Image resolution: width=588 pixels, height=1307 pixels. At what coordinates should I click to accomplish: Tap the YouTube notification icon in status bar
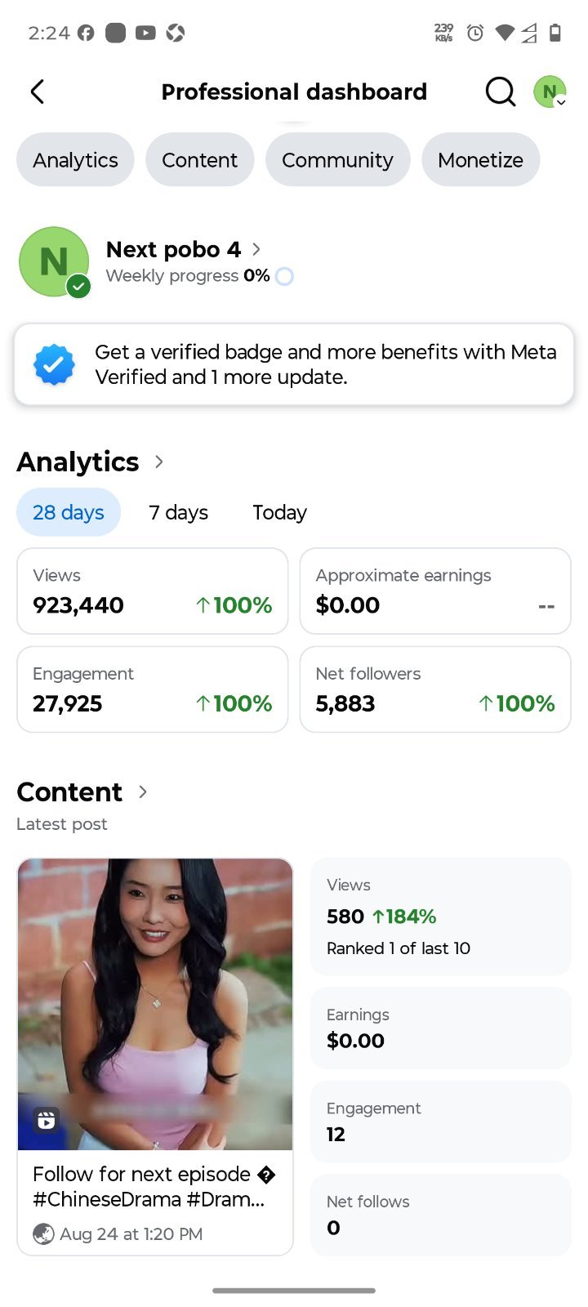145,33
